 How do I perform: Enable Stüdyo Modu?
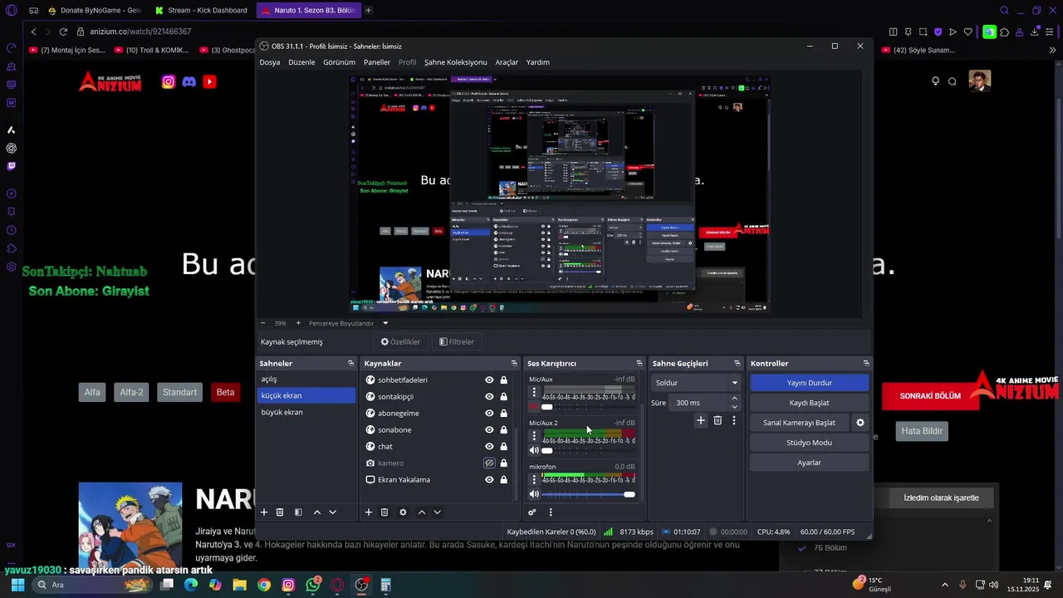pos(810,443)
